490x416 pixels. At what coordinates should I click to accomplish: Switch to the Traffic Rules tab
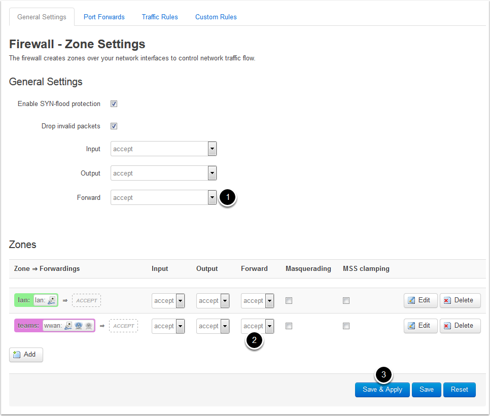(160, 17)
